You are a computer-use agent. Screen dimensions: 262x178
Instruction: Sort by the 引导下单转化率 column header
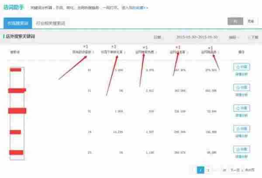tap(113, 52)
